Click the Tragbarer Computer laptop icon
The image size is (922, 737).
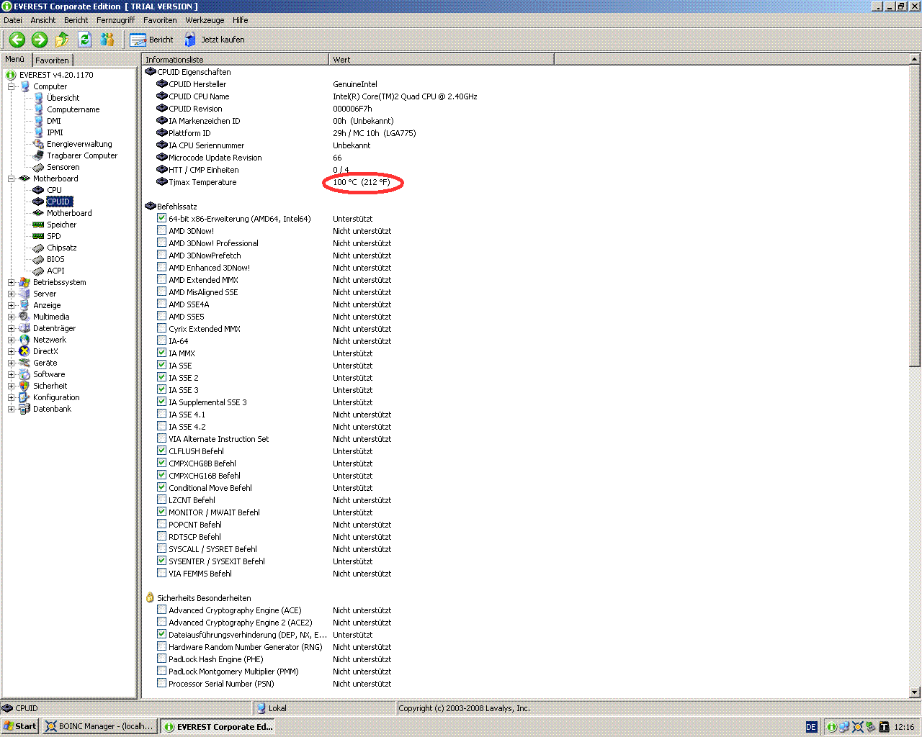[x=38, y=155]
